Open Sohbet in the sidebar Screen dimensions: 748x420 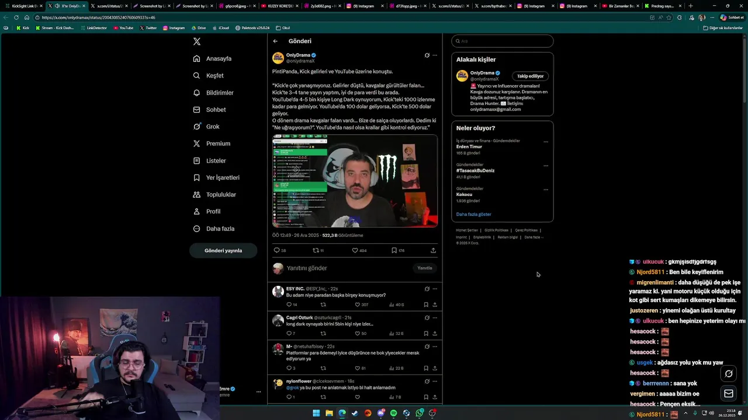(209, 110)
